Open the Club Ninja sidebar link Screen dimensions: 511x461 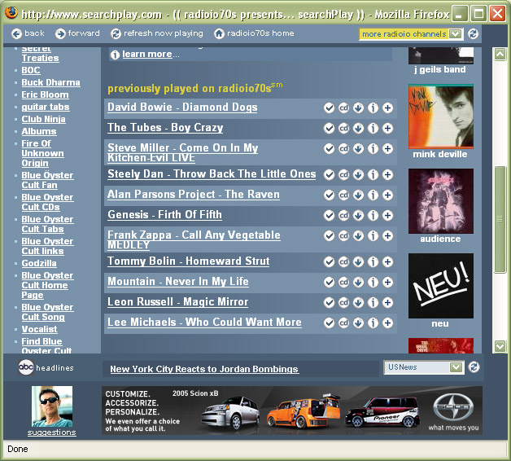[x=43, y=119]
